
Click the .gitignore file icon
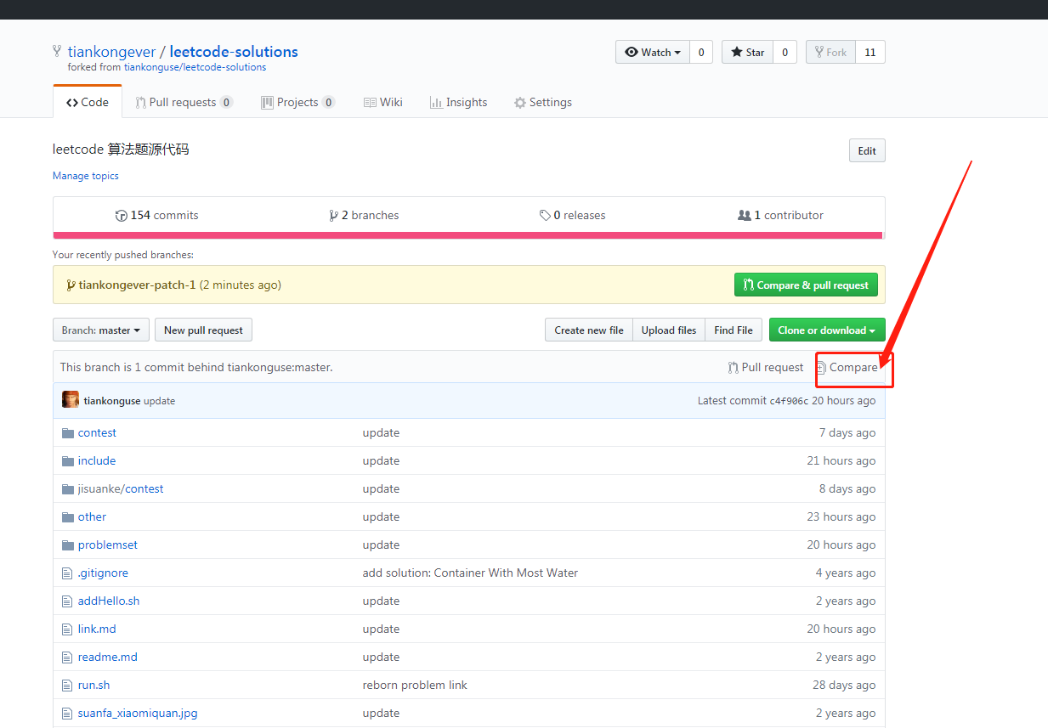(x=67, y=573)
